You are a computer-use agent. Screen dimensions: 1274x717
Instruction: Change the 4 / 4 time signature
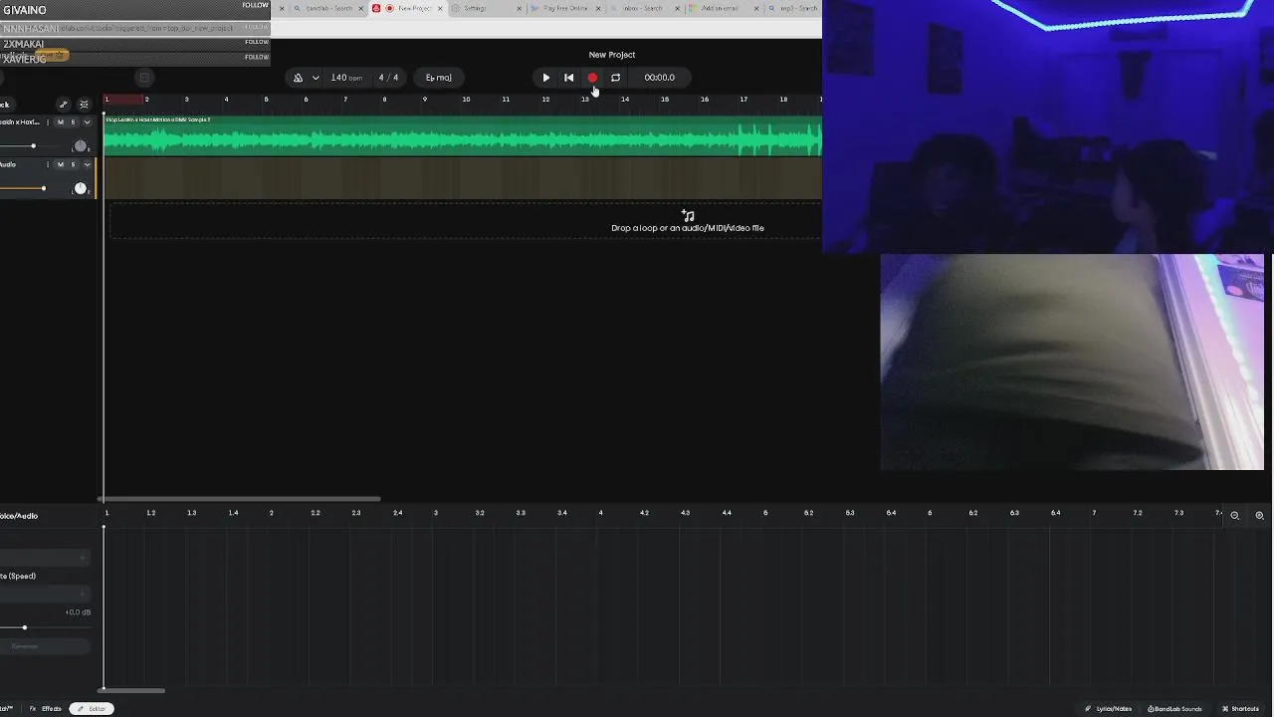coord(388,78)
